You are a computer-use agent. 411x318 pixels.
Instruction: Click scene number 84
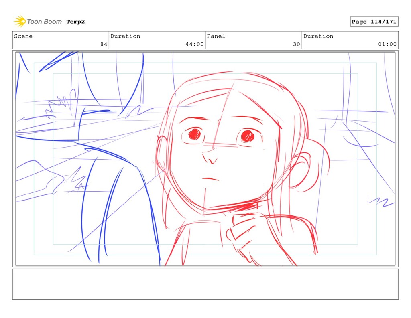point(104,44)
